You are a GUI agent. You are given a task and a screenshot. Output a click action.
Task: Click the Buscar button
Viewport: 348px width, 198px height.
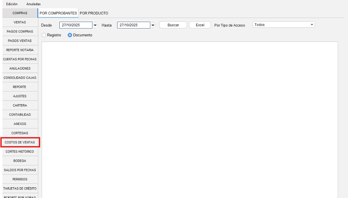tap(173, 25)
